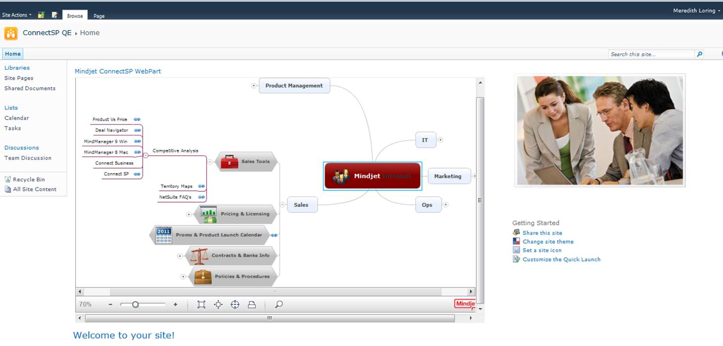Open Libraries in the Quick Launch
Viewport: 723px width, 346px height.
(x=17, y=68)
